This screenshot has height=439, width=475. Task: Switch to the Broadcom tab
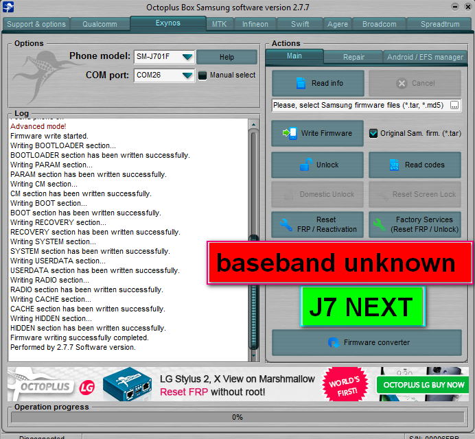(x=380, y=24)
